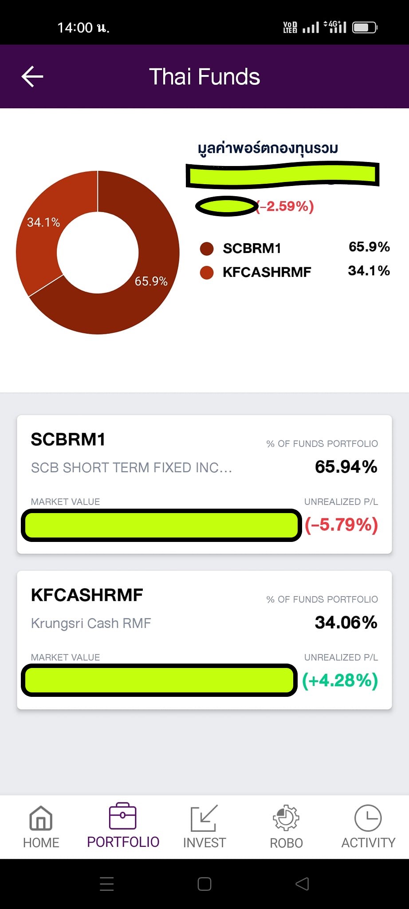The width and height of the screenshot is (409, 909).
Task: Open the Robo gear icon
Action: click(x=286, y=818)
